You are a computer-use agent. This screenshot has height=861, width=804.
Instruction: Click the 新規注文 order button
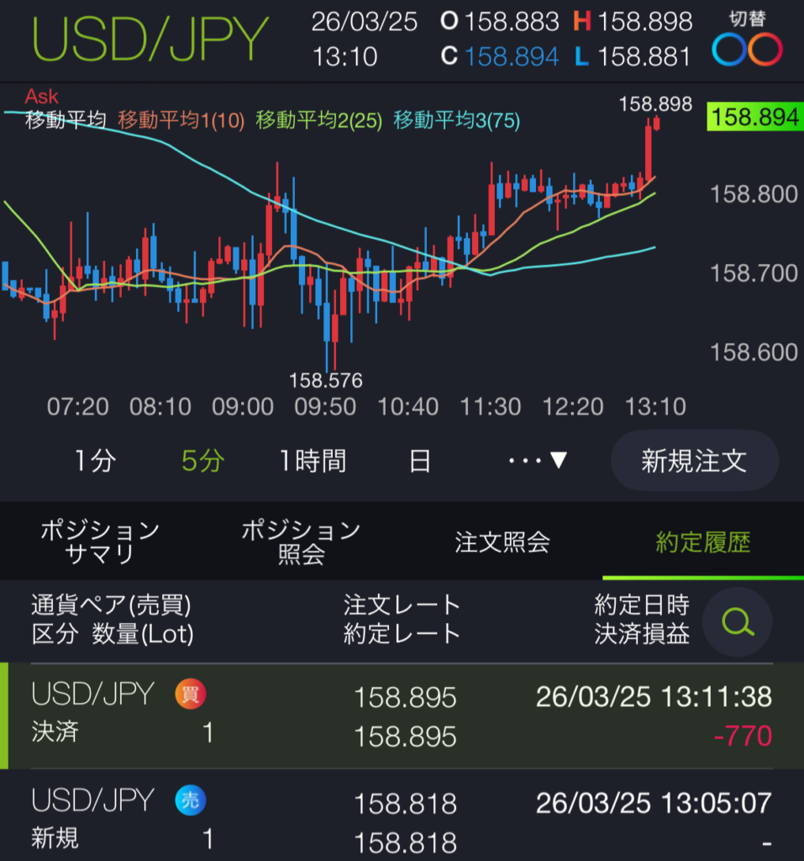click(695, 461)
